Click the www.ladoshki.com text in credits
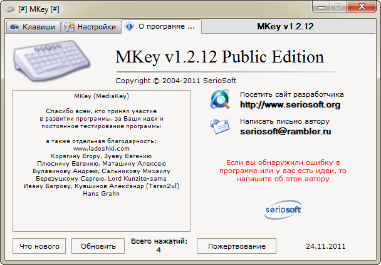 pyautogui.click(x=102, y=148)
